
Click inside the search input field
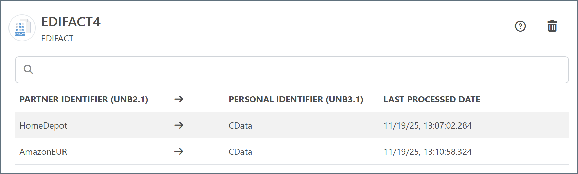pyautogui.click(x=292, y=70)
